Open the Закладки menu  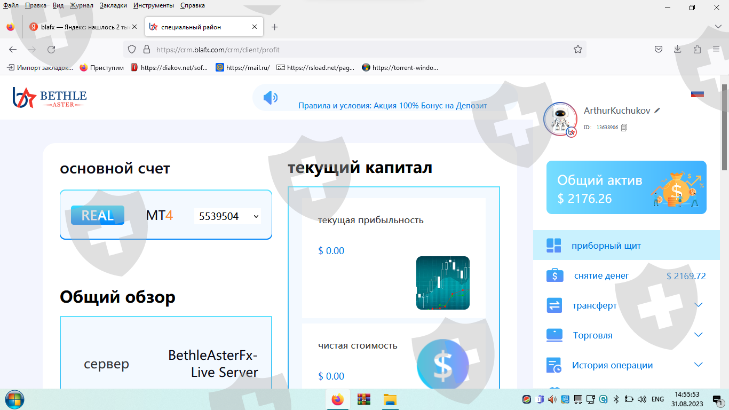(x=113, y=5)
